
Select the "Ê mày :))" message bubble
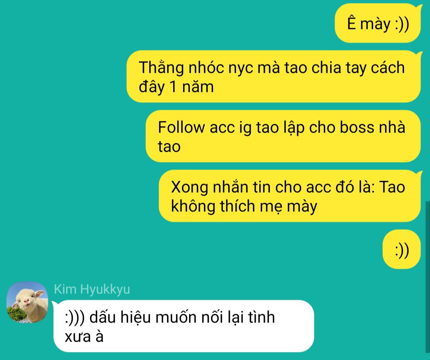(377, 23)
